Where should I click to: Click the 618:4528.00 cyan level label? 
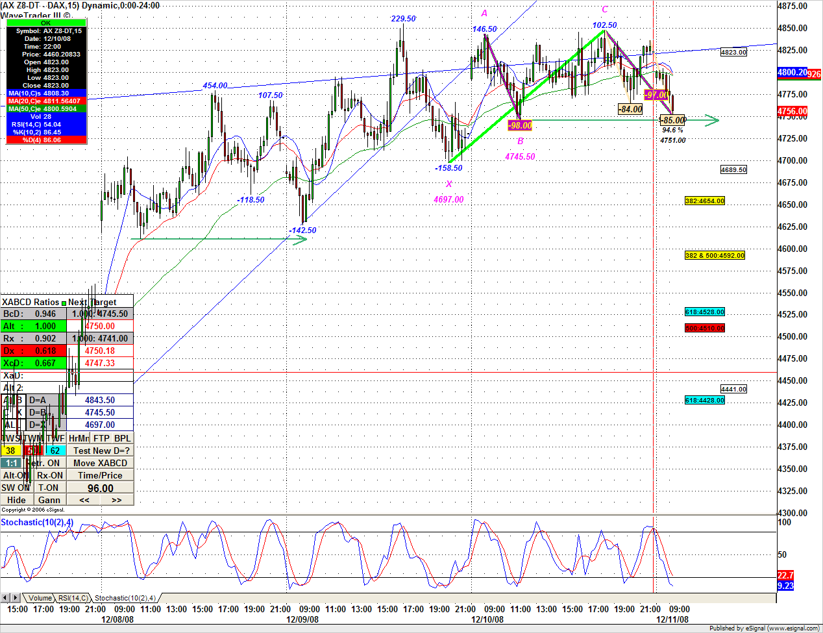click(705, 312)
